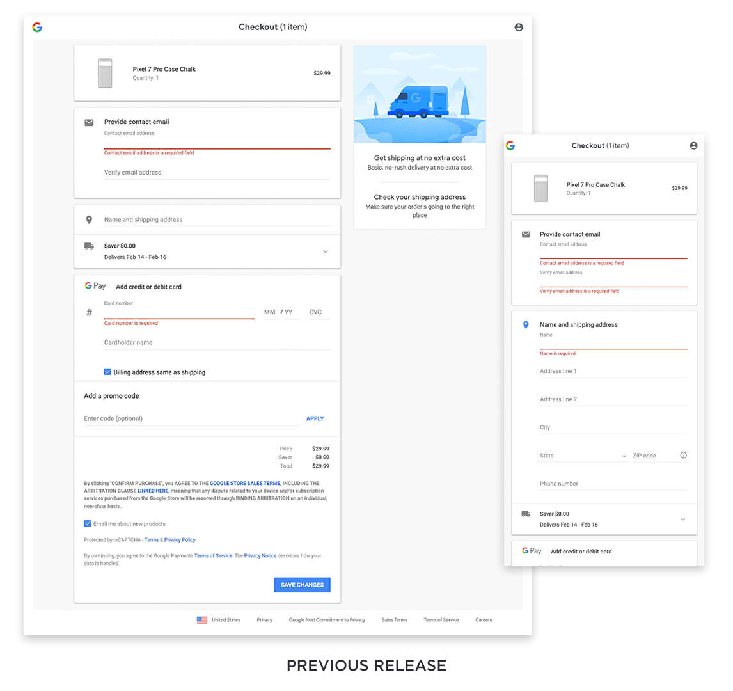Click the United States flag icon in the footer

(x=202, y=620)
